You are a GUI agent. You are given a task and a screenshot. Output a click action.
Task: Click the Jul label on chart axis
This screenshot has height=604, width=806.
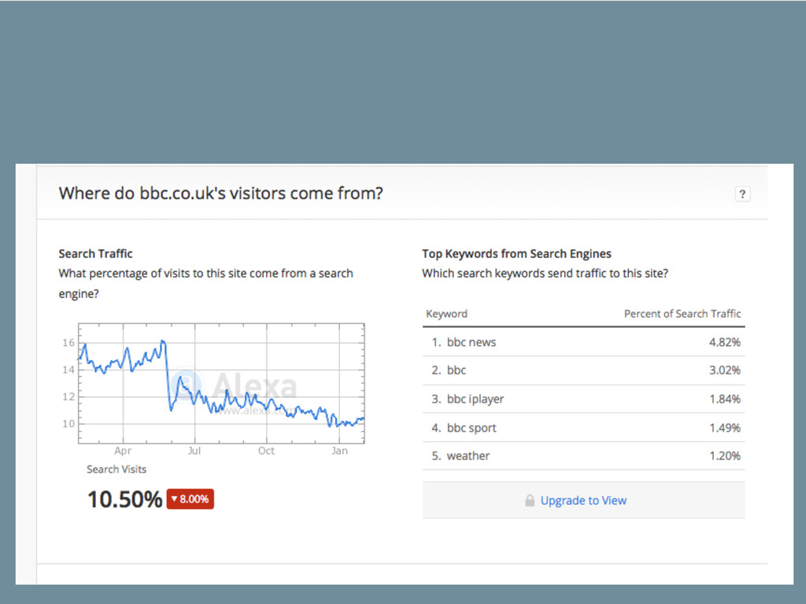pos(194,451)
